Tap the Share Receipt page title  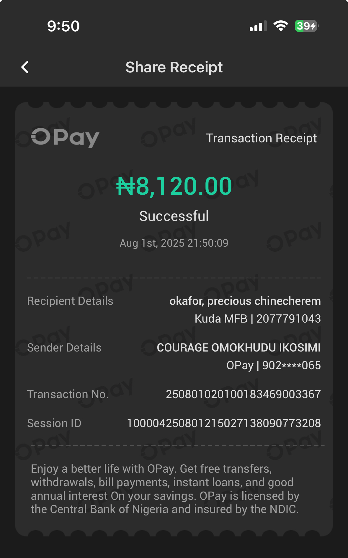[174, 67]
